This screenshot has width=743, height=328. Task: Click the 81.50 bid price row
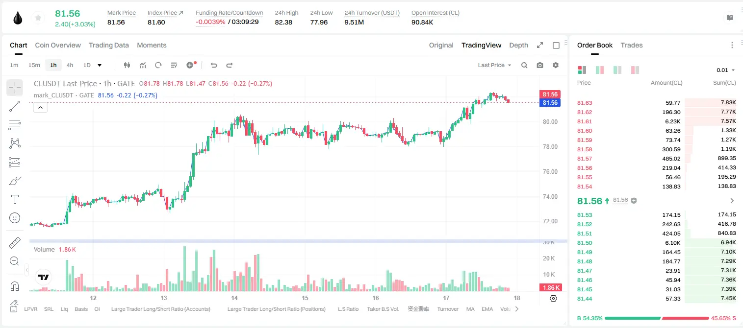(657, 243)
